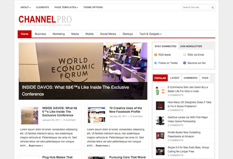Click the RSS via Email envelope icon
Image resolution: width=233 pixels, height=159 pixels.
[185, 55]
